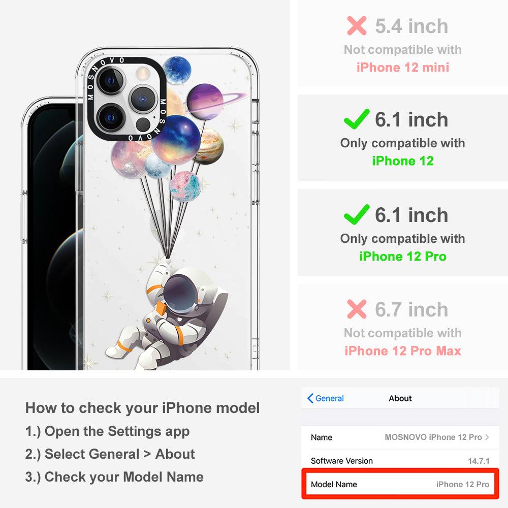Tap the blue back chevron beside General
508x508 pixels.
coord(310,398)
